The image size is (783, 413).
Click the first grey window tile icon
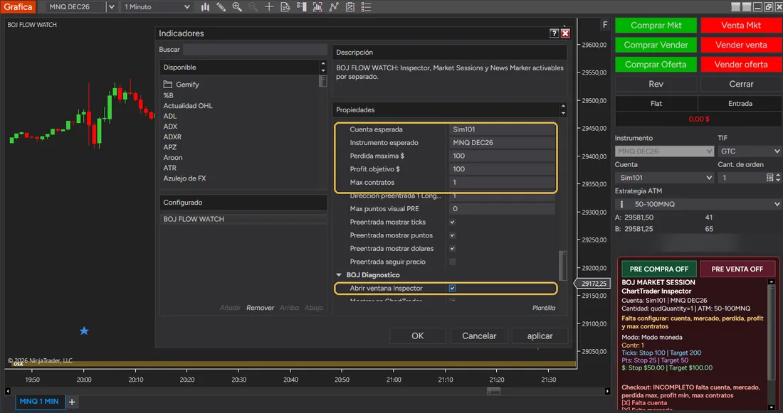click(735, 7)
